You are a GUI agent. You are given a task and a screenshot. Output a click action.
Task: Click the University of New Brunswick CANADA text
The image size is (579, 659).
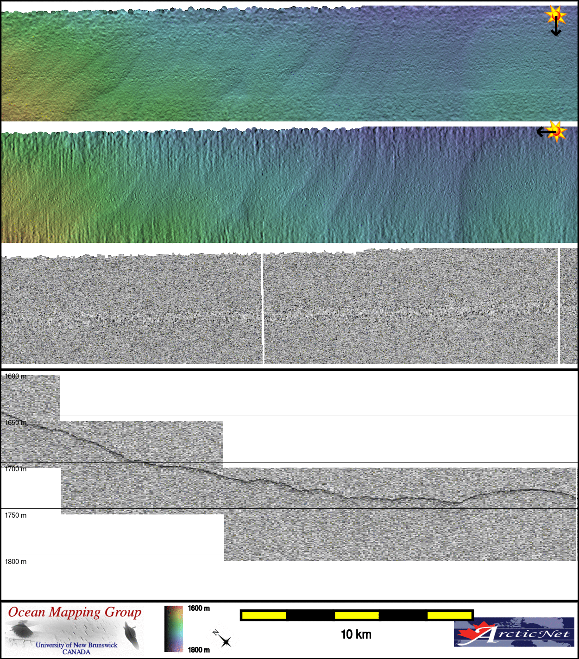coord(76,648)
